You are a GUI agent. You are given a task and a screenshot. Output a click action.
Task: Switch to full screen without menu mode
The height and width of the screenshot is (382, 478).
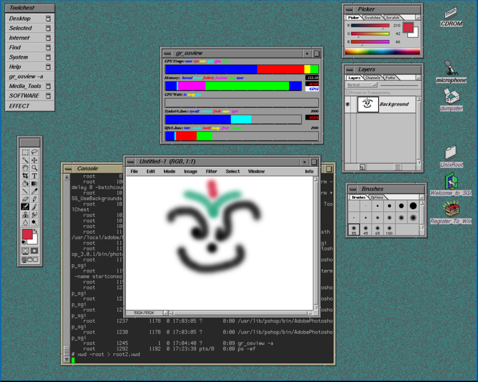[36, 260]
